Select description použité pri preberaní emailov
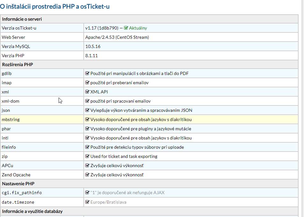Screen dimensions: 304x217 pyautogui.click(x=119, y=83)
